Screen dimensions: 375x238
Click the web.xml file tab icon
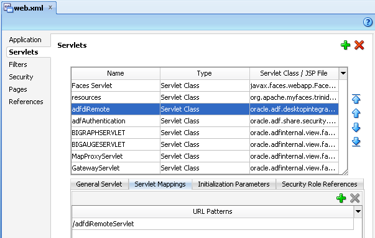point(8,7)
